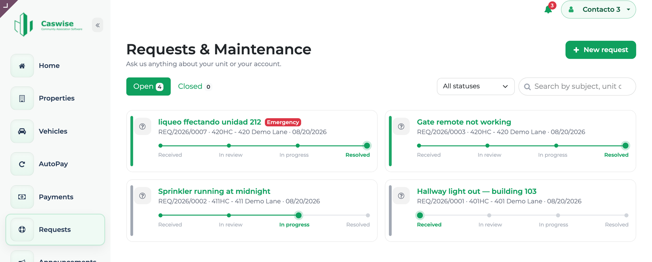Go to Properties menu item
Image resolution: width=652 pixels, height=262 pixels.
pos(57,98)
